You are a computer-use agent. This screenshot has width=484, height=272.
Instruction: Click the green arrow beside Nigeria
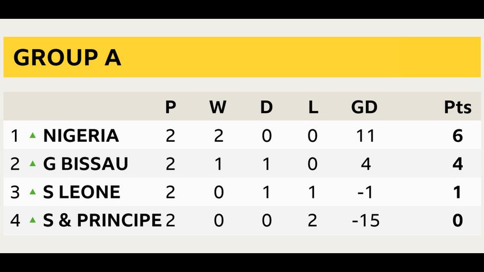(33, 135)
